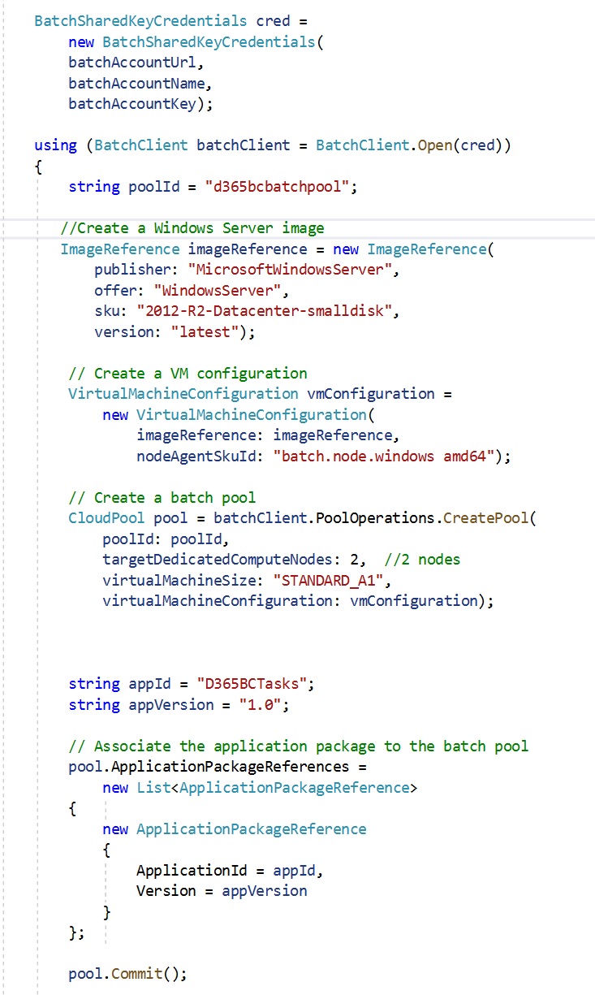Click the "//2 nodes" inline comment
This screenshot has height=995, width=595.
click(423, 560)
